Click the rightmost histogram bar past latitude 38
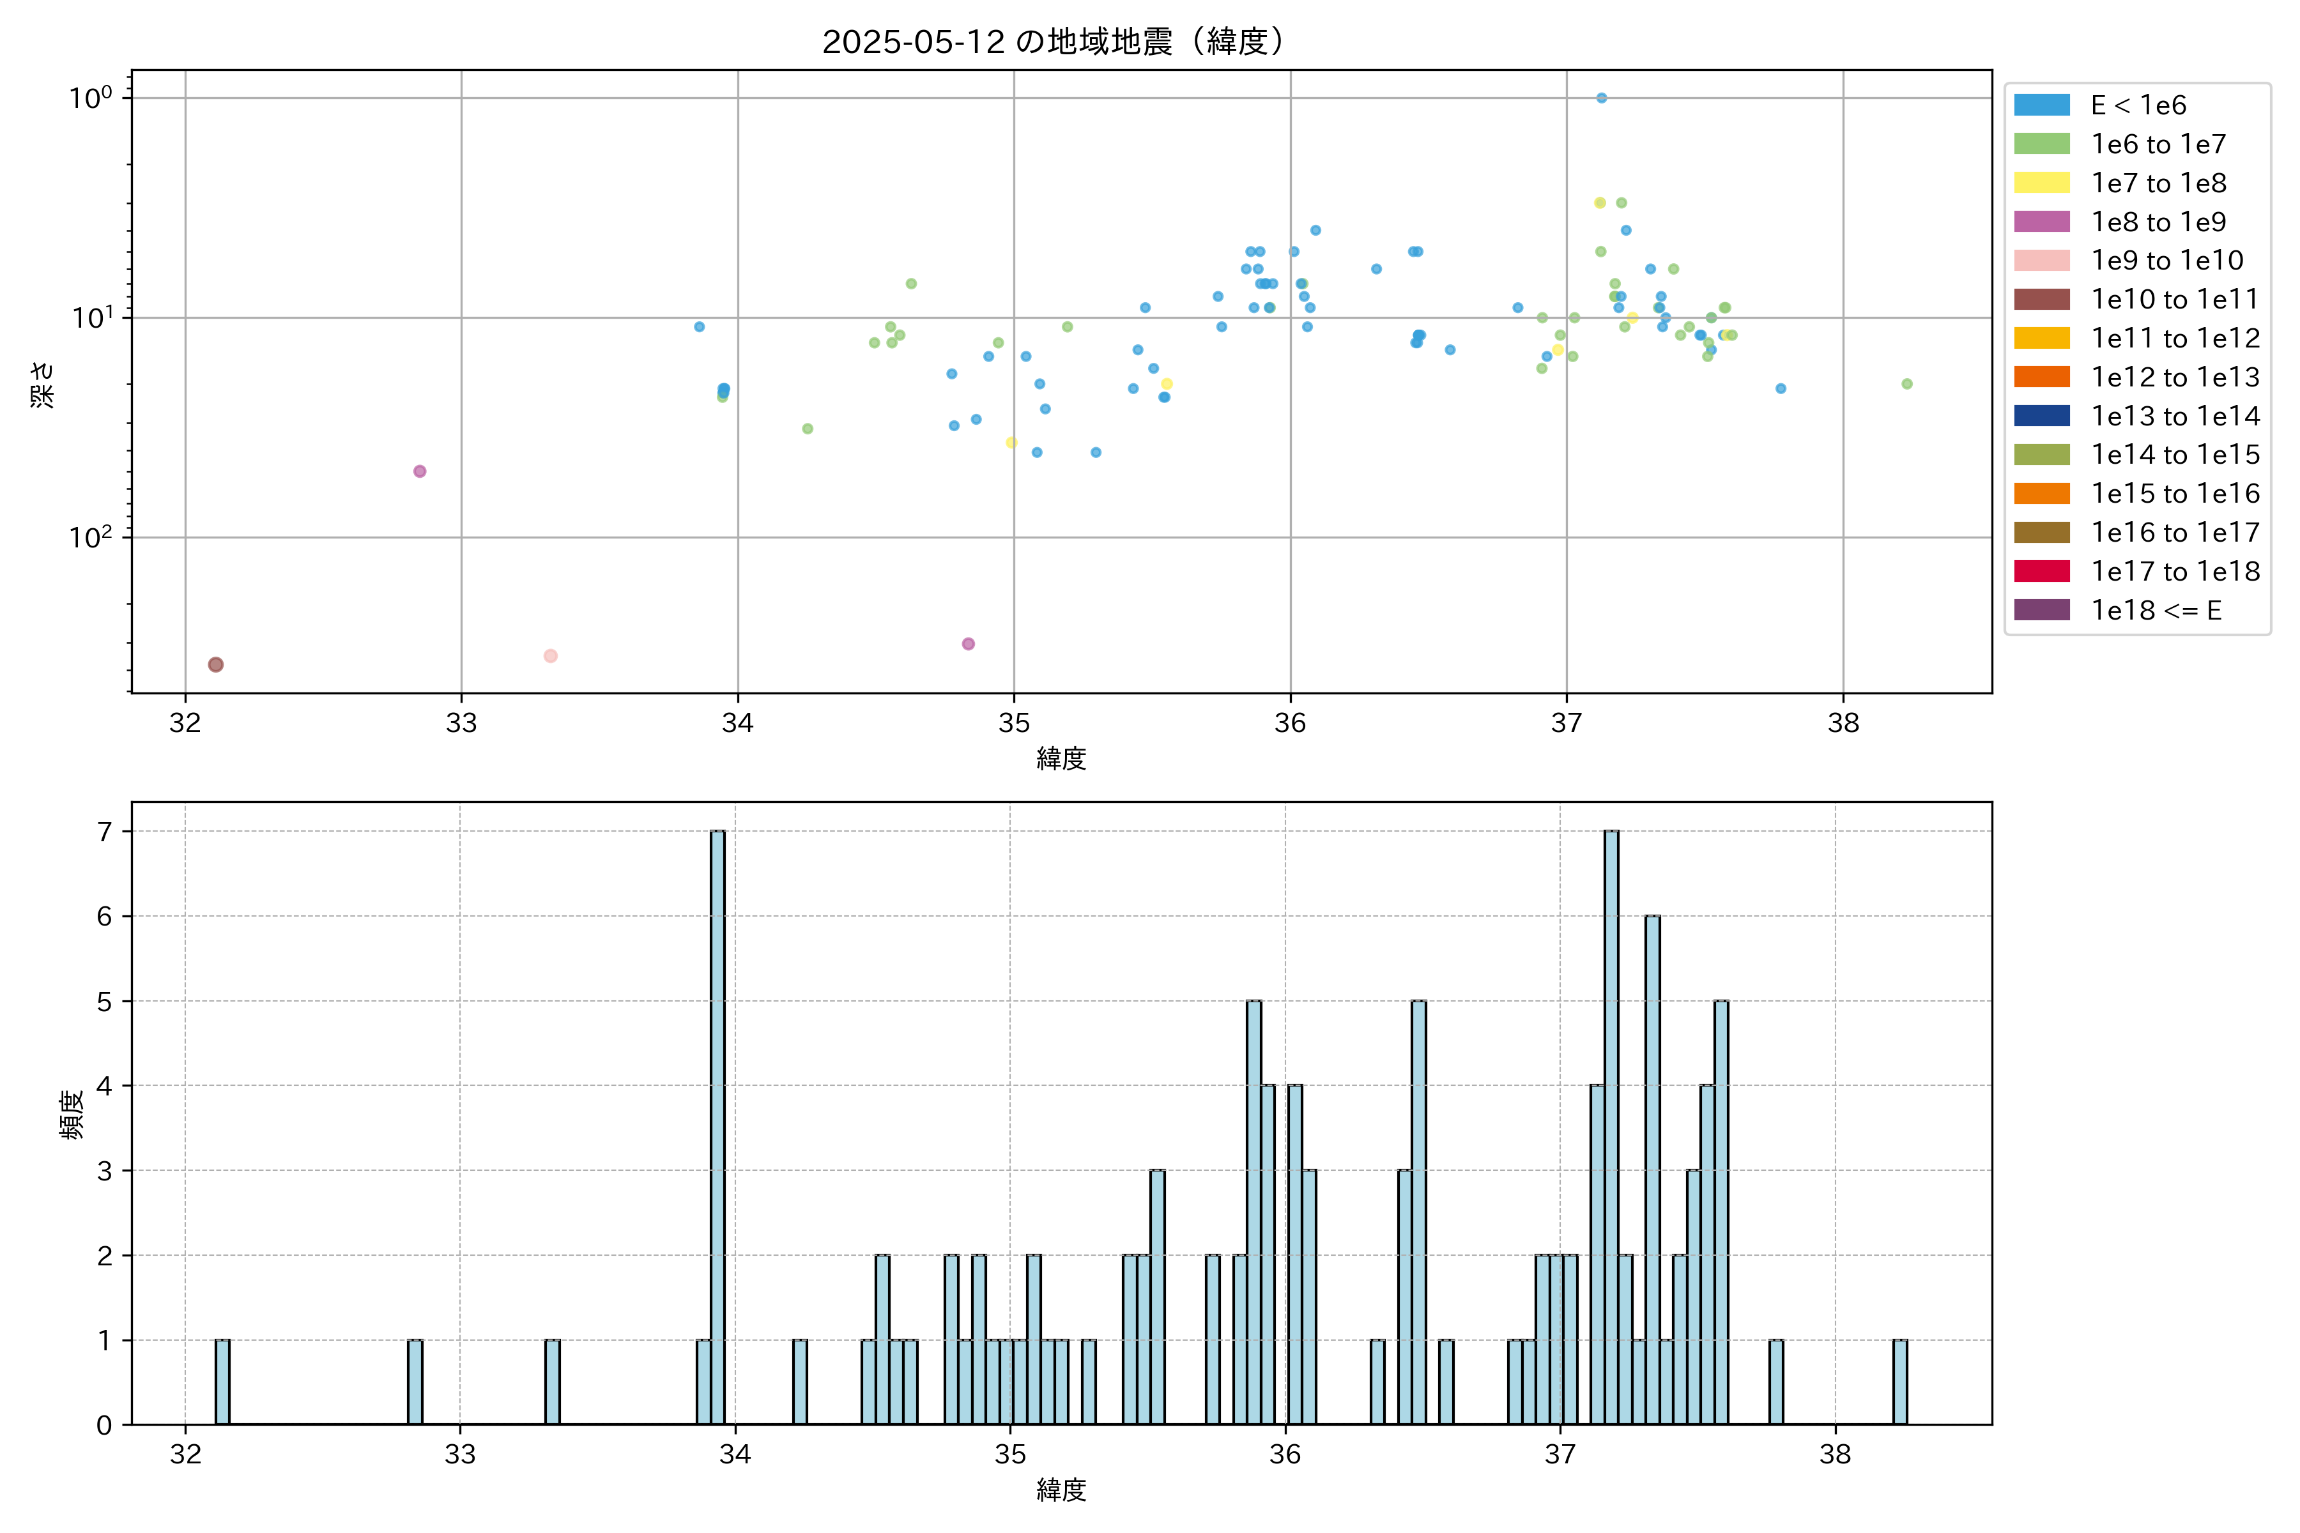2300x1533 pixels. pos(1899,1382)
